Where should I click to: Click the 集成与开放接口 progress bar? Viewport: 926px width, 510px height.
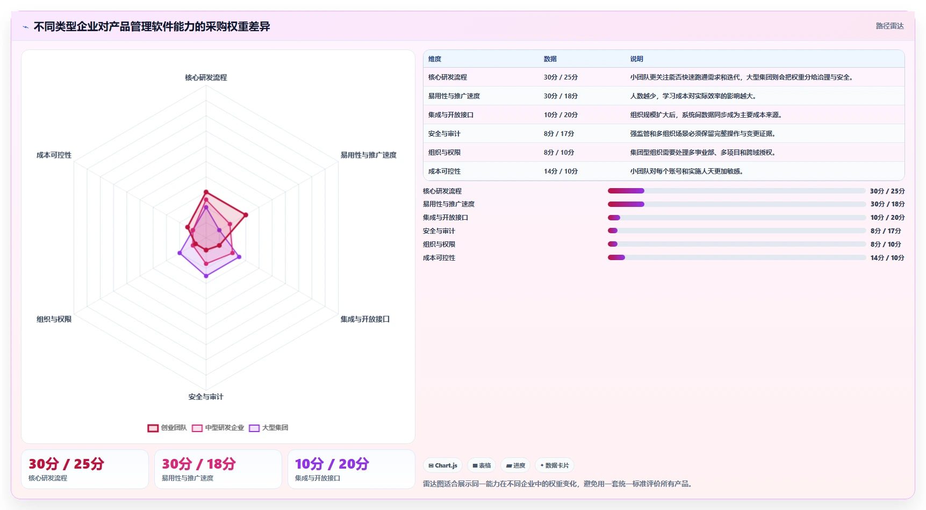[737, 218]
